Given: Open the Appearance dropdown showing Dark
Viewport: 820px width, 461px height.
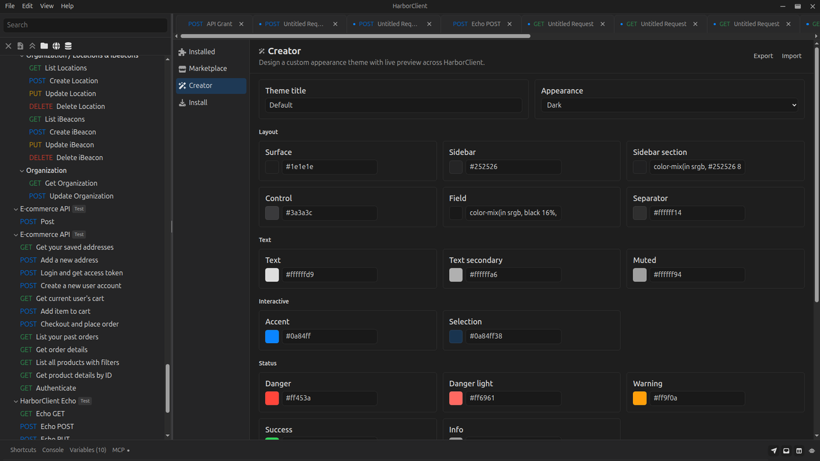Looking at the screenshot, I should (x=669, y=105).
